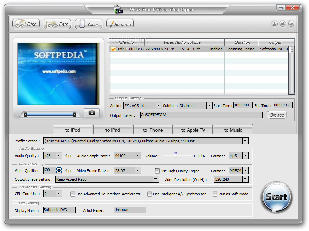
Task: Click the Video Quality 600 field
Action: [x=50, y=171]
